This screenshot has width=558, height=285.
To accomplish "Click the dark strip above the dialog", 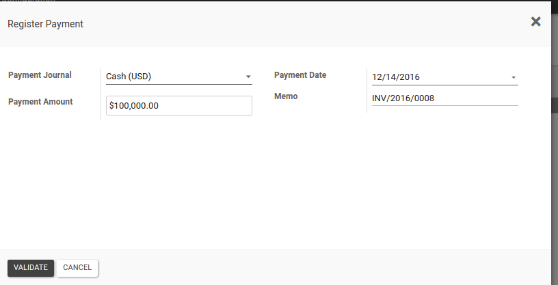I will coord(274,1).
